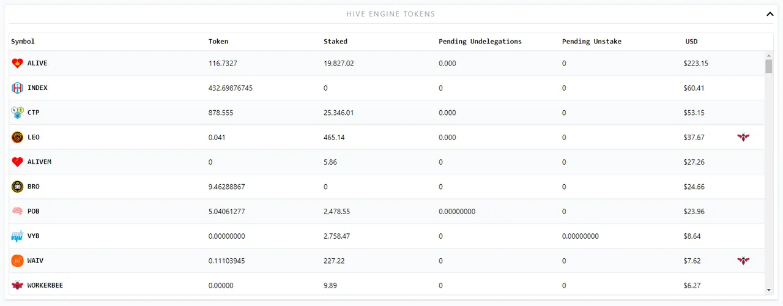Click the LEO lion token icon
This screenshot has width=783, height=306.
pyautogui.click(x=17, y=137)
